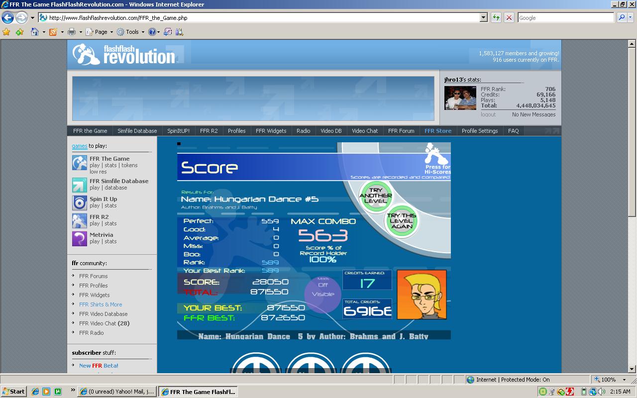Screen dimensions: 637x398
Task: Open the Simfile Database nav tab
Action: (x=137, y=131)
